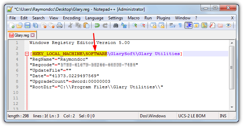Toggle synchronized vertical scrolling icon
Viewport: 243px width, 126px height.
154,25
